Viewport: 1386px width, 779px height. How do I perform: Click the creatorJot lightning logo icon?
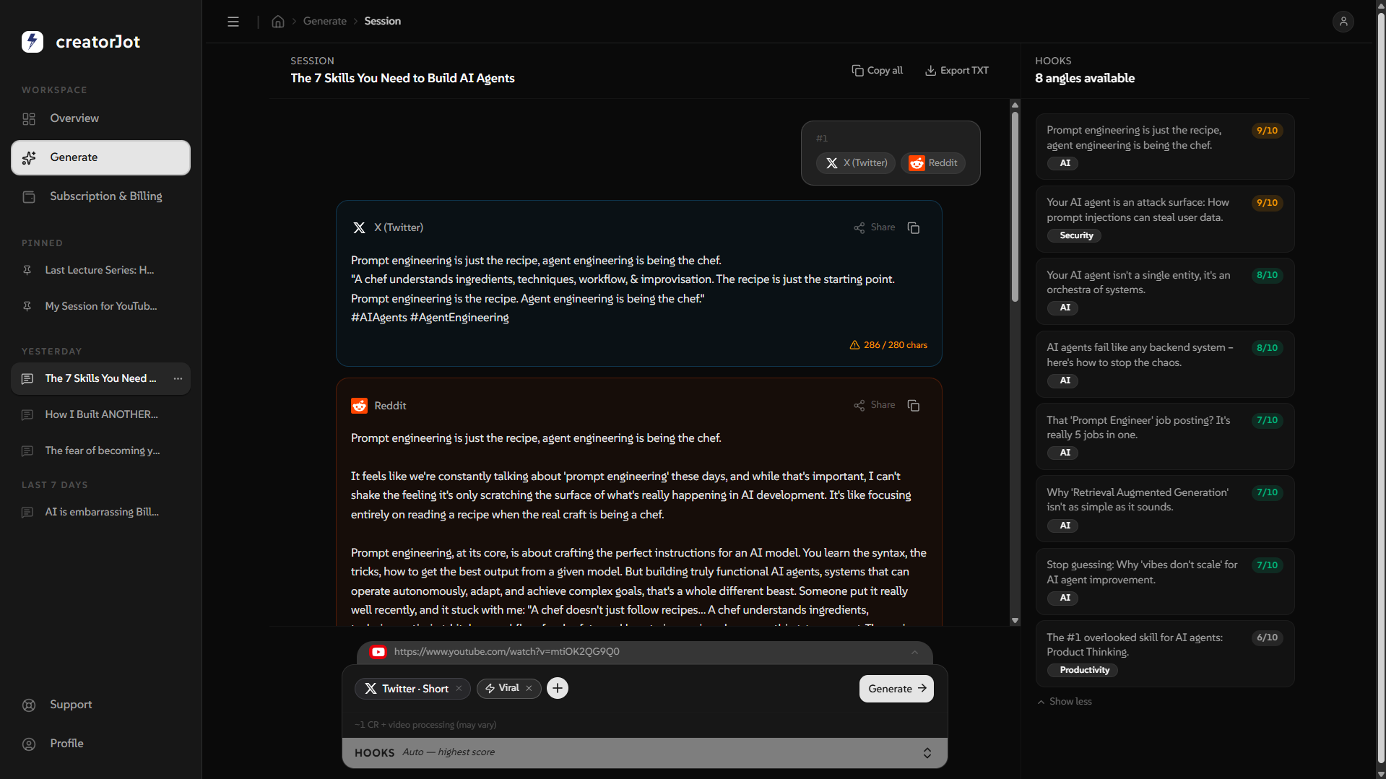click(33, 42)
